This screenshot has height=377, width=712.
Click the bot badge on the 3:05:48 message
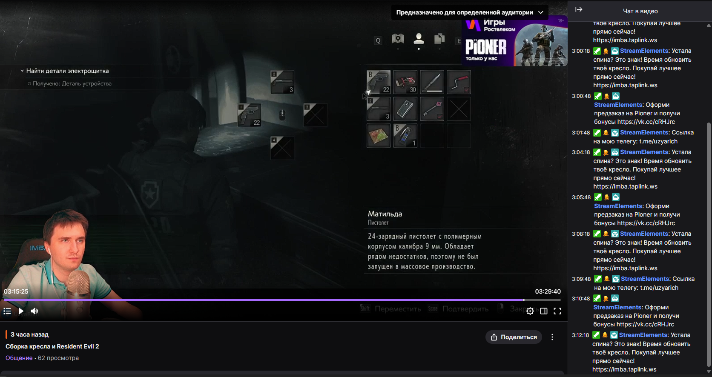pyautogui.click(x=616, y=197)
